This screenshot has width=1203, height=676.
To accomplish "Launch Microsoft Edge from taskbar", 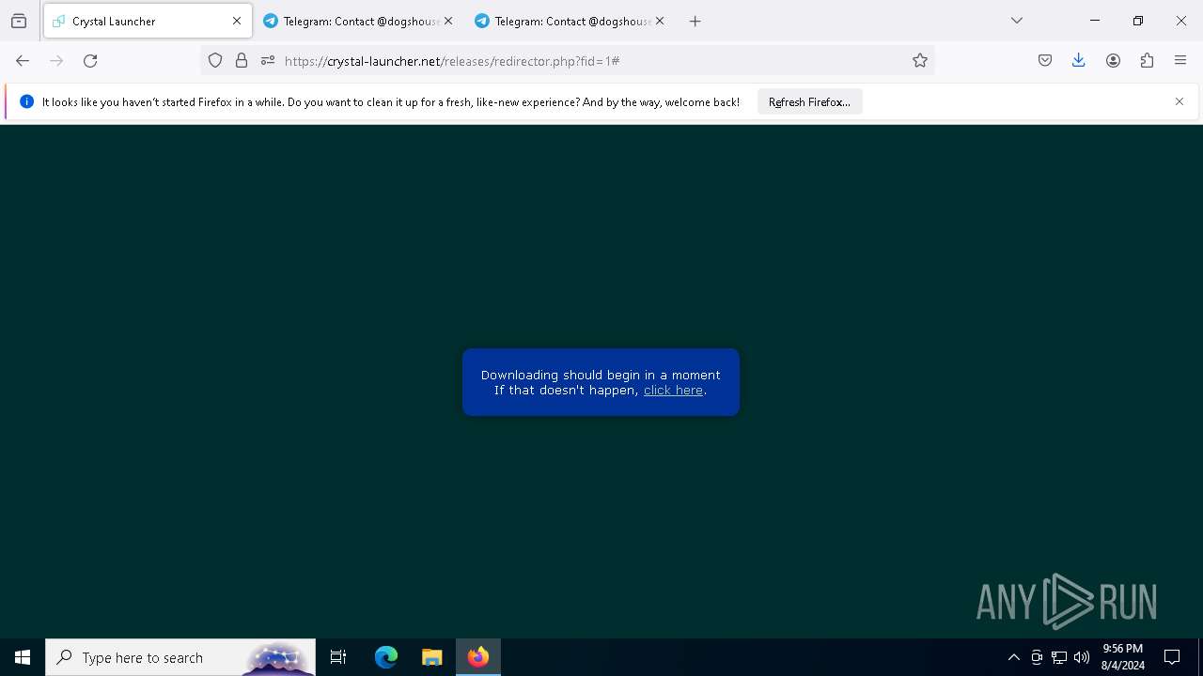I will coord(386,657).
